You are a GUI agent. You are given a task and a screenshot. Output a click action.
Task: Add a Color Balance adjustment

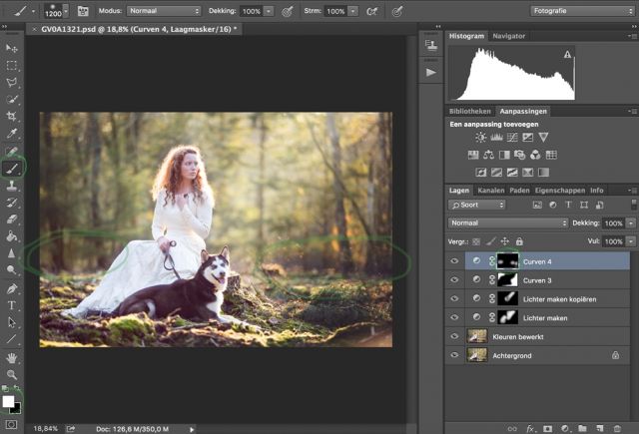(x=488, y=155)
